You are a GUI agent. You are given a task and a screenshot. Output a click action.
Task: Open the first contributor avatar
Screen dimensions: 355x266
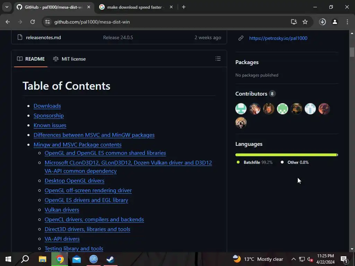point(241,109)
